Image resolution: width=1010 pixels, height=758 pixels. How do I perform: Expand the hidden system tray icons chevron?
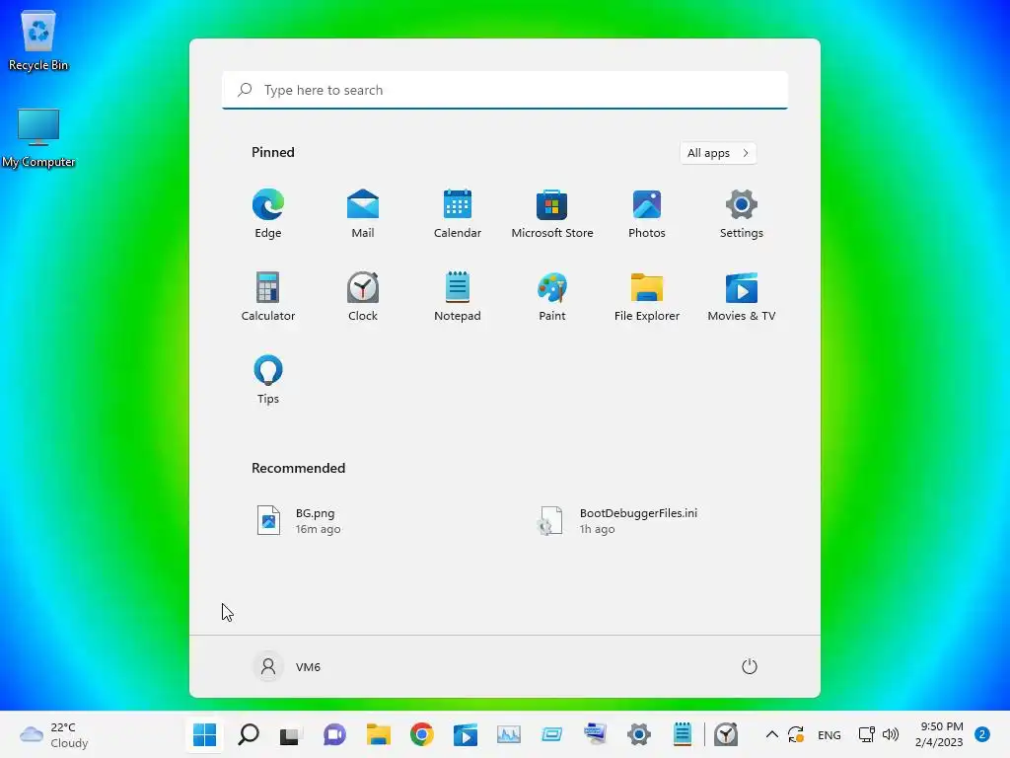771,734
